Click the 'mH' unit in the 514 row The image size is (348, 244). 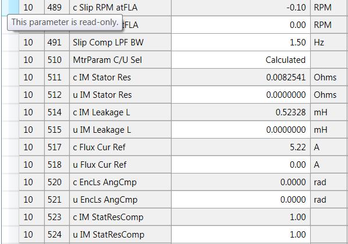pos(320,112)
